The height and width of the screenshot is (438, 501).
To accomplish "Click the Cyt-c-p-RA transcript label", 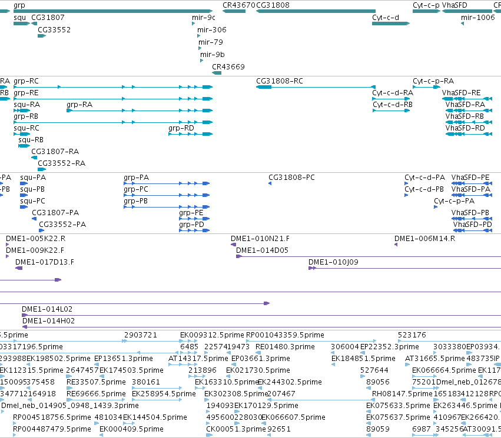I will pyautogui.click(x=433, y=81).
